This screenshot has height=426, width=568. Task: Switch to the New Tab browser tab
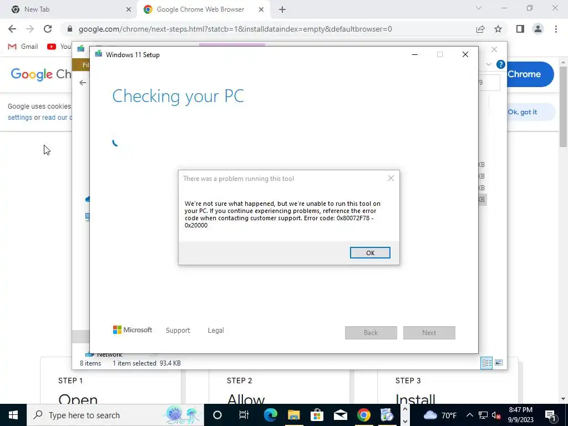click(x=67, y=9)
